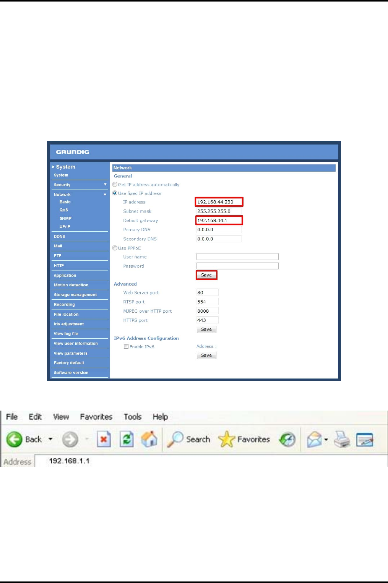388x583 pixels.
Task: Click the IP address input field
Action: (x=219, y=202)
